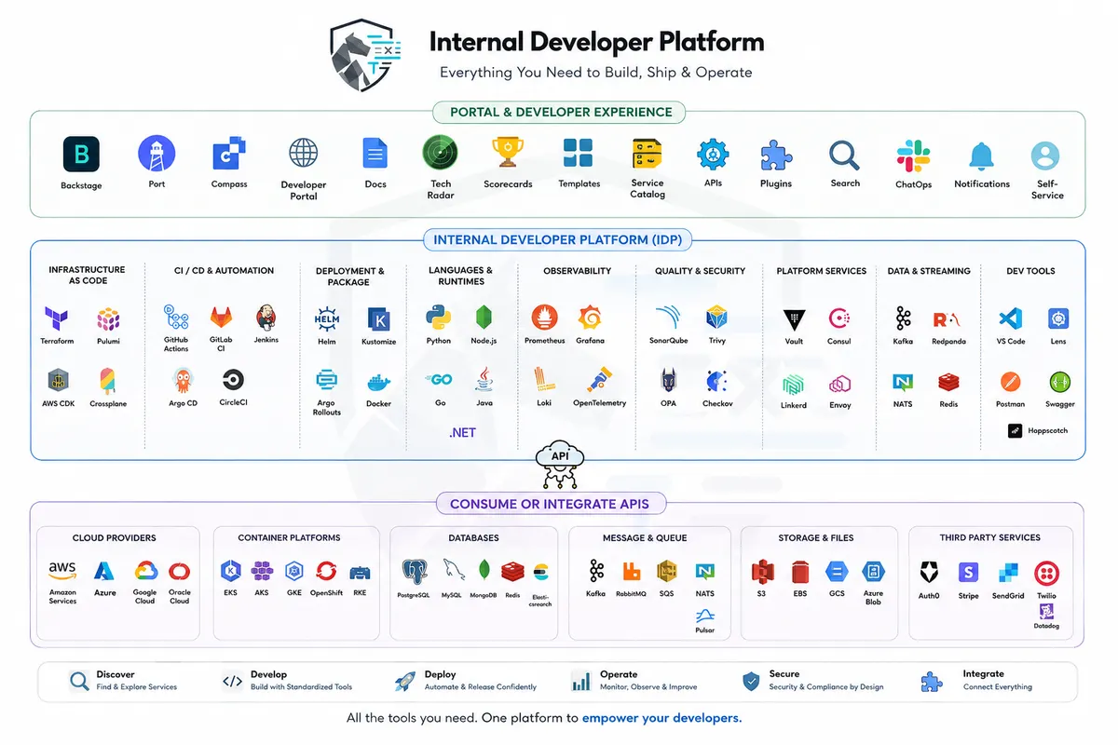Select the Service Catalog cabinet icon

click(x=648, y=154)
